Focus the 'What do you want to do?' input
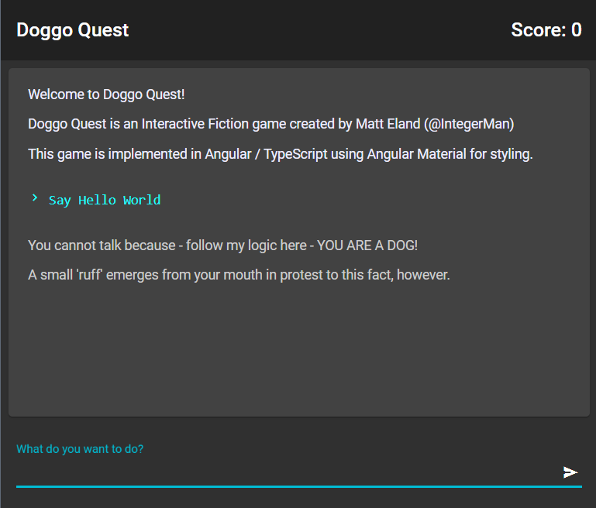 pyautogui.click(x=287, y=472)
